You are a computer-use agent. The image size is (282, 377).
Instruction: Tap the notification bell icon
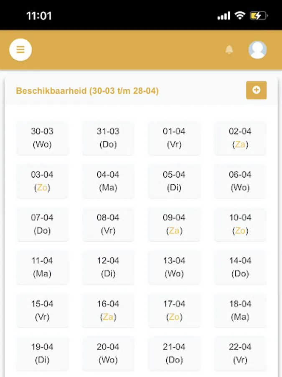coord(229,50)
